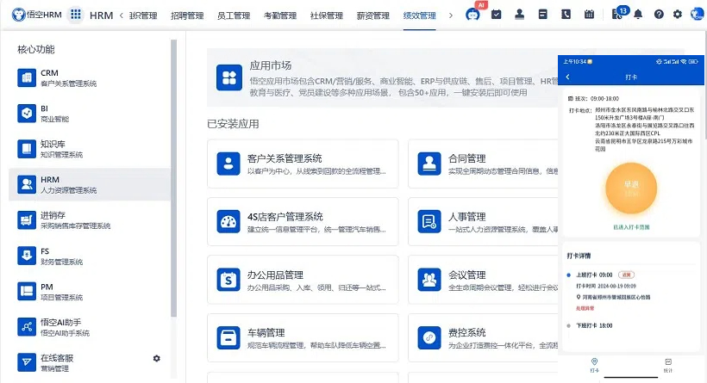Open the 合同管理 app card
Image resolution: width=707 pixels, height=383 pixels.
pyautogui.click(x=483, y=164)
